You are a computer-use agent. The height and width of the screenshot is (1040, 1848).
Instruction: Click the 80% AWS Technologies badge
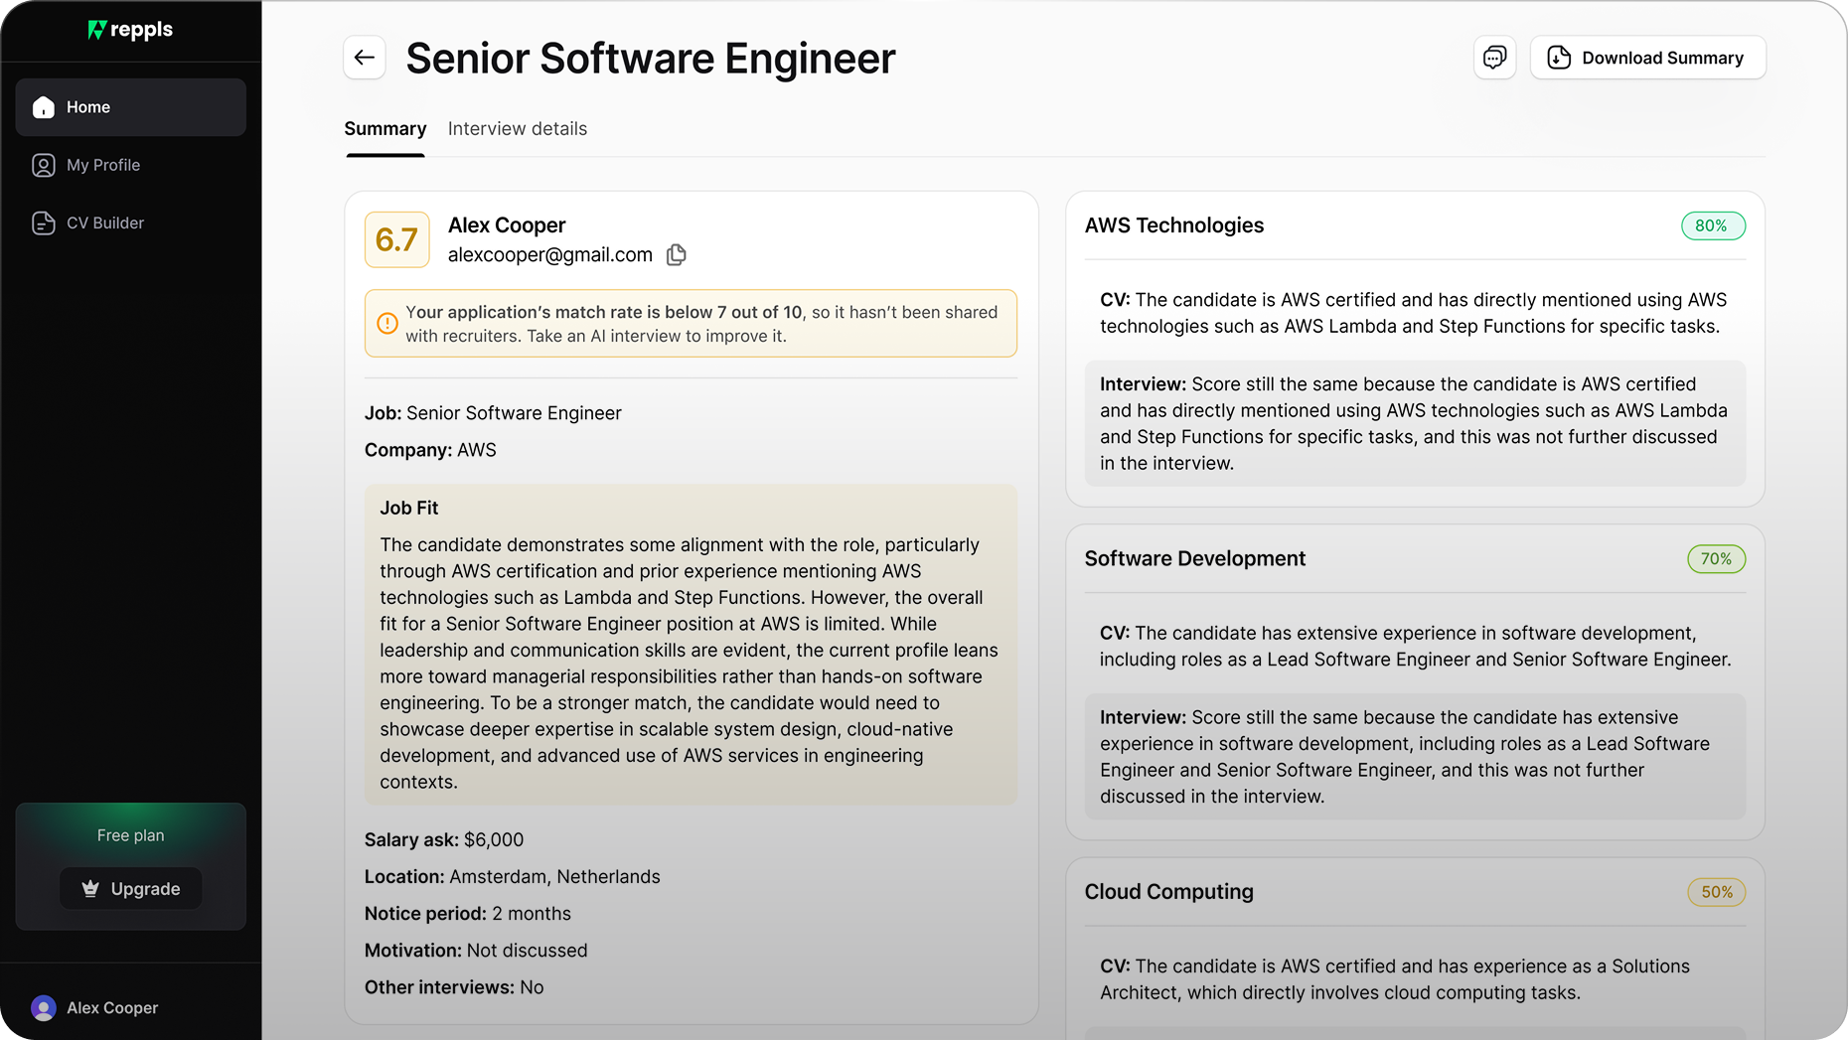tap(1712, 225)
